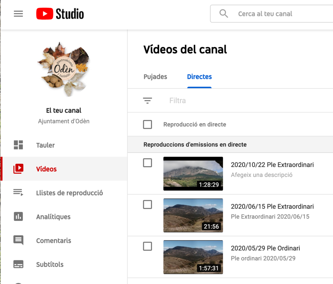Viewport: 333px width, 284px height.
Task: Open thumbnail of 1:57:31 video
Action: pos(193,257)
